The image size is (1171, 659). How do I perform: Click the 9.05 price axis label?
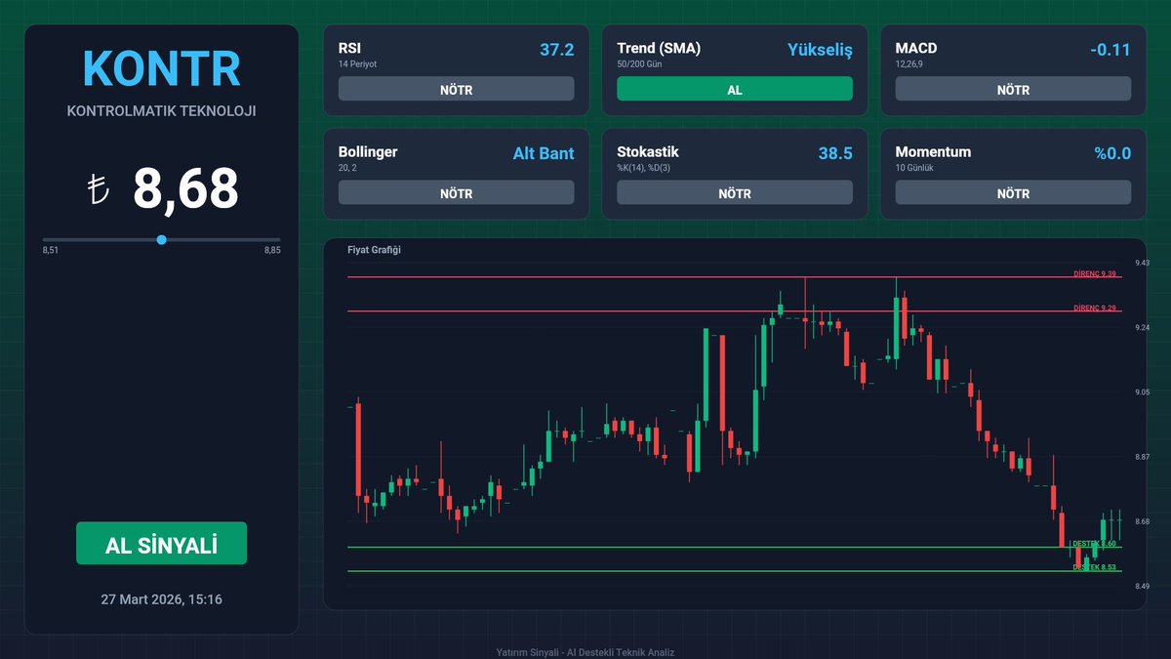tap(1142, 392)
